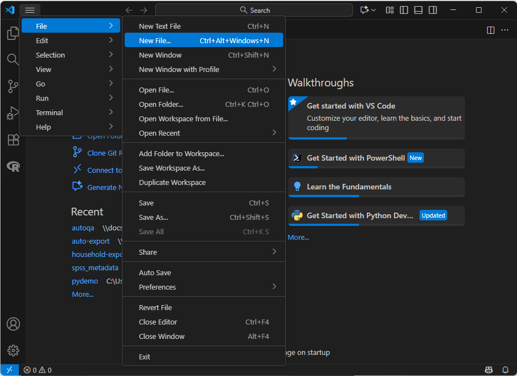This screenshot has height=376, width=517.
Task: Open Source Control view icon
Action: coord(13,86)
